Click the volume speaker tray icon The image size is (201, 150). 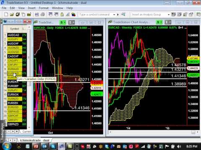coord(179,146)
